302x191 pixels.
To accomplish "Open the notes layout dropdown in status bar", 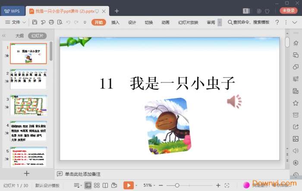I will pos(78,185).
